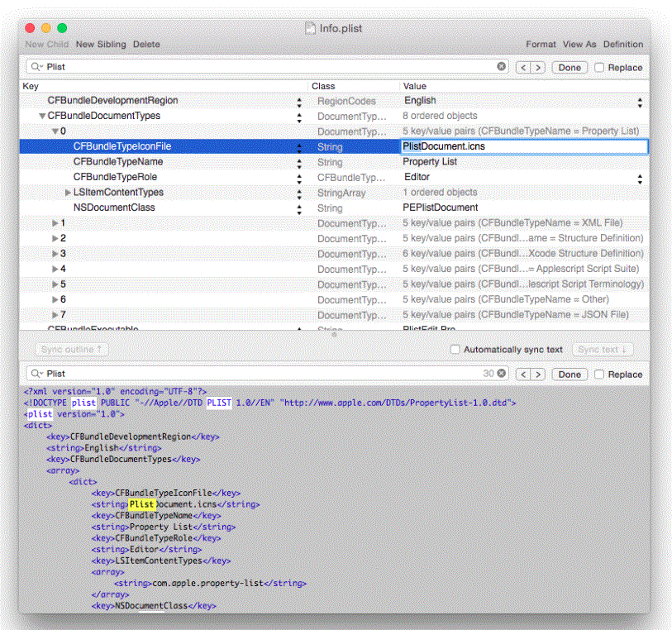Open key stepper for CFBundleTypeRole
This screenshot has width=672, height=630.
pos(299,179)
